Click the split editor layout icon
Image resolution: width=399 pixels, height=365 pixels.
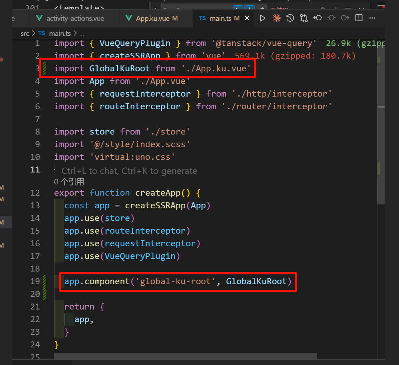(x=359, y=18)
